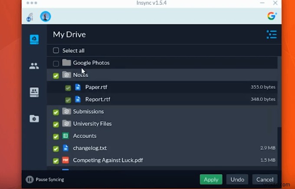Click the user account avatar

coord(46,16)
